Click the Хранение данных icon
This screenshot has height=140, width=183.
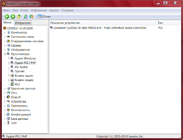[x=8, y=88]
